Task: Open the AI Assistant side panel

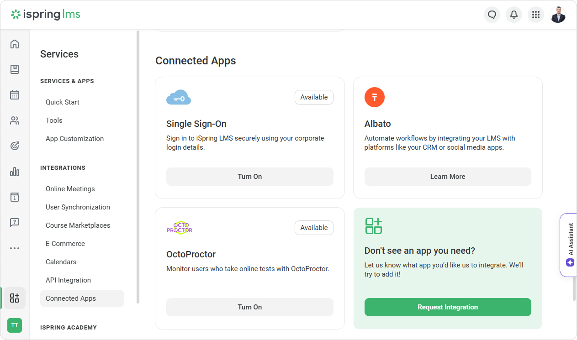Action: click(x=570, y=245)
